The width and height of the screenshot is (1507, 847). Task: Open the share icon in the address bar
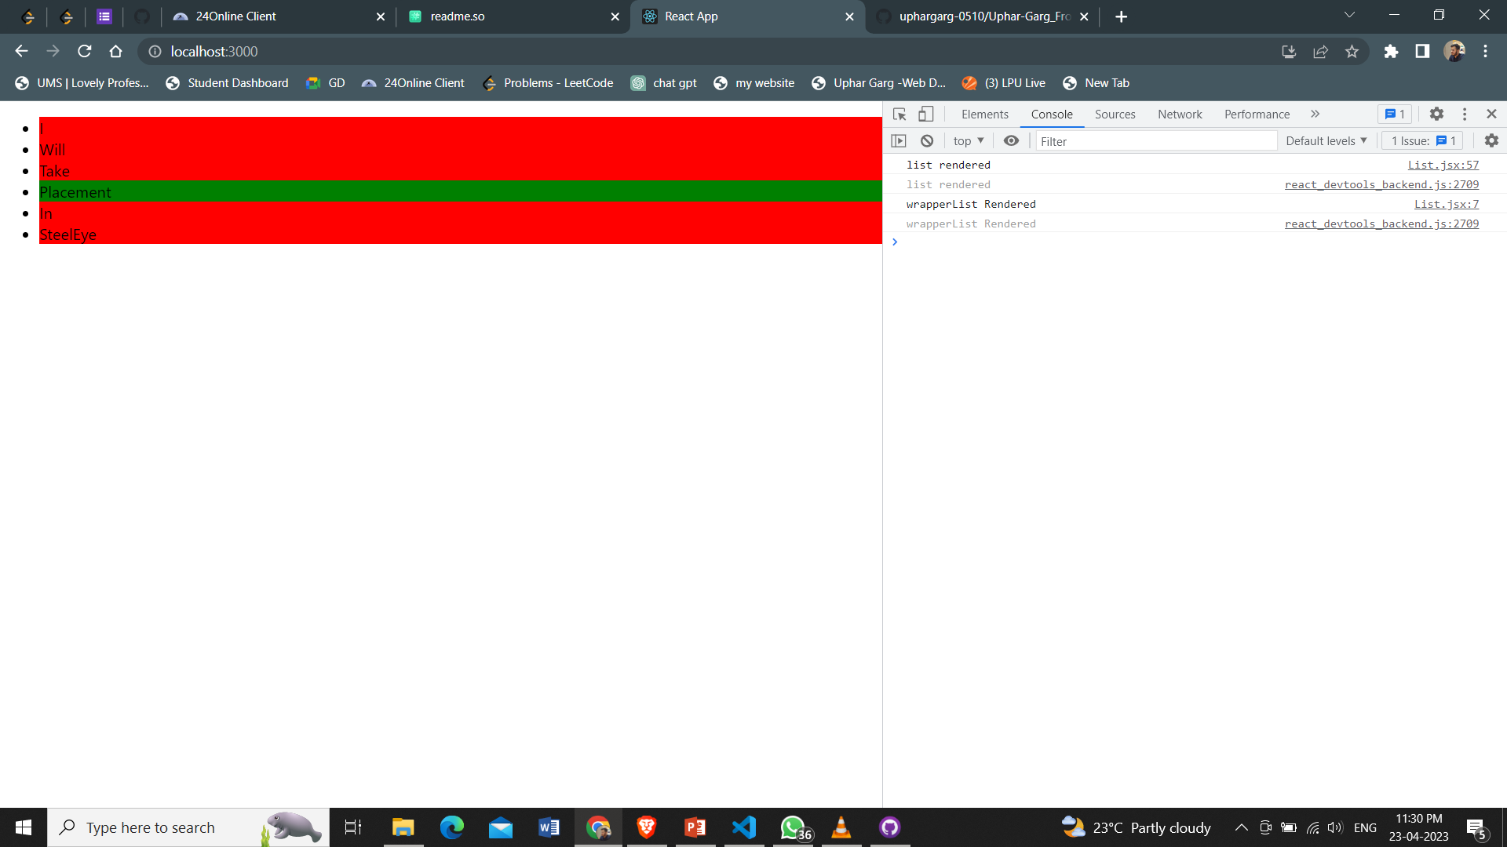click(1321, 52)
